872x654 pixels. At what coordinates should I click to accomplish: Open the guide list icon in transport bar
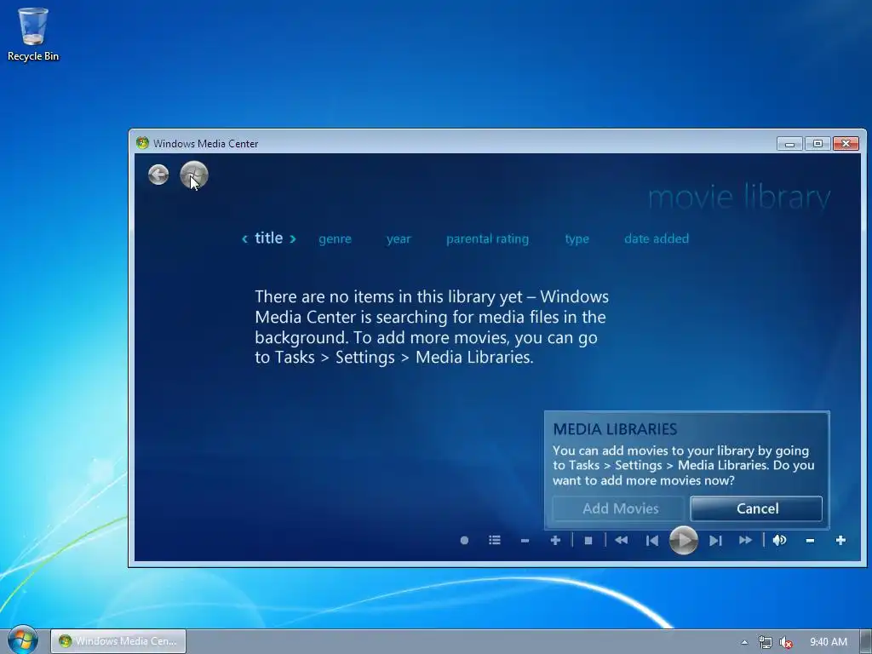click(x=495, y=540)
